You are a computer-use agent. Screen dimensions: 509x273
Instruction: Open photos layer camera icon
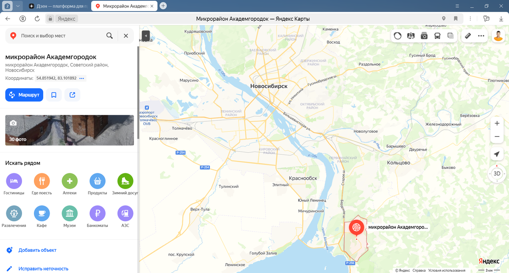pos(424,36)
